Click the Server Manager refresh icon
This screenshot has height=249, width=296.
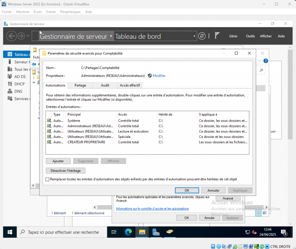[x=202, y=36]
